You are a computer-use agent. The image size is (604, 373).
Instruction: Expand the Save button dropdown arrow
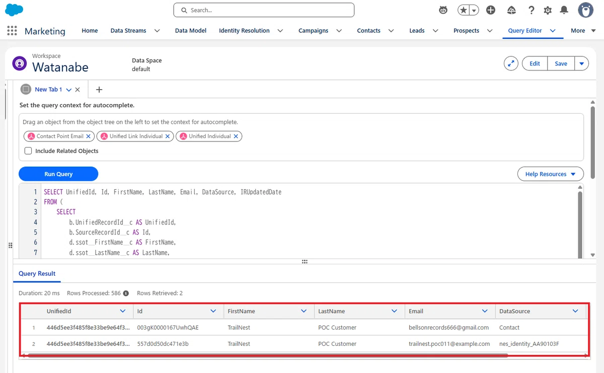(x=581, y=63)
